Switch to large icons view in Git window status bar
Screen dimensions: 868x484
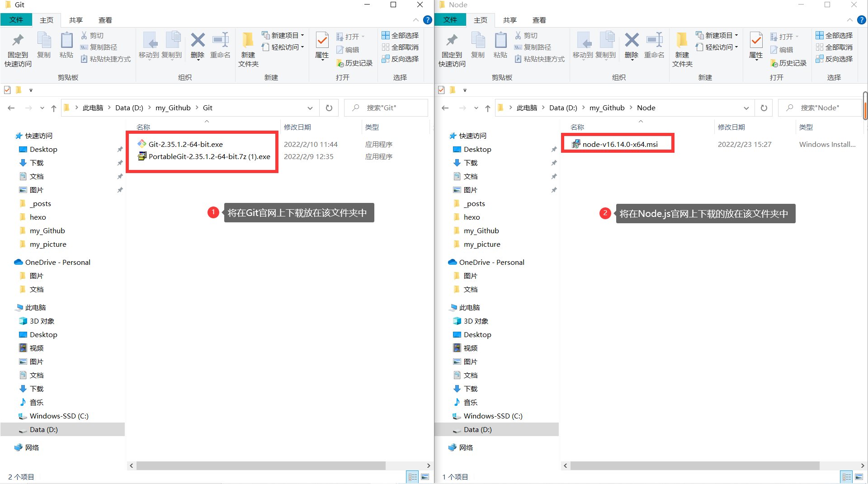[425, 477]
